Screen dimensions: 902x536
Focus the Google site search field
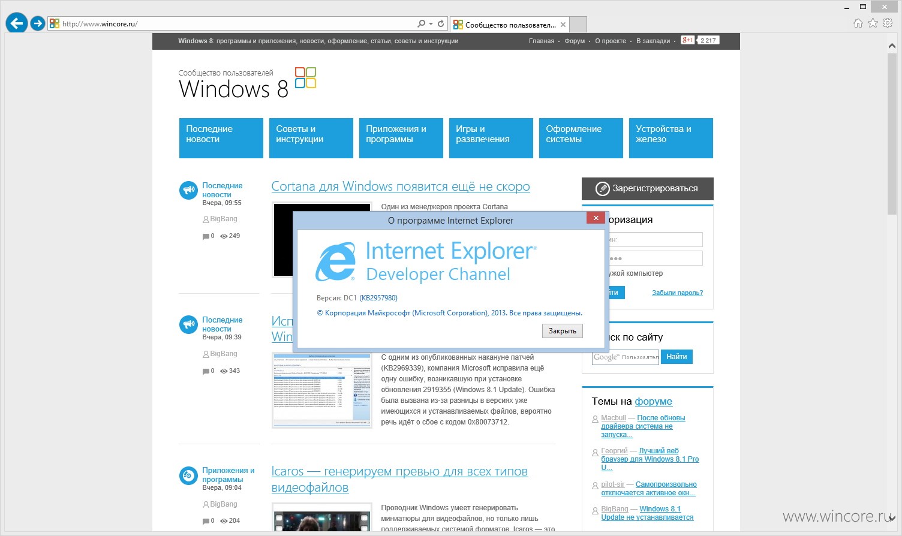click(625, 357)
